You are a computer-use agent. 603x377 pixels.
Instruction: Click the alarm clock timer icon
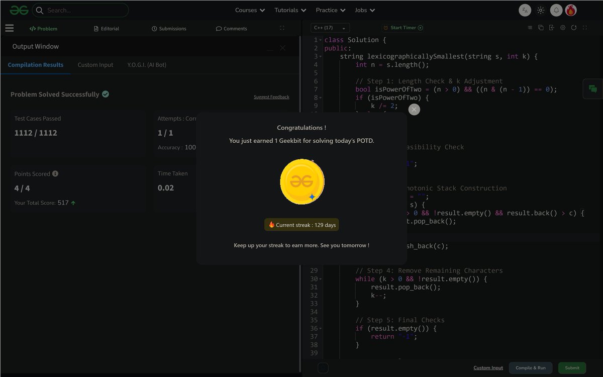pos(385,28)
